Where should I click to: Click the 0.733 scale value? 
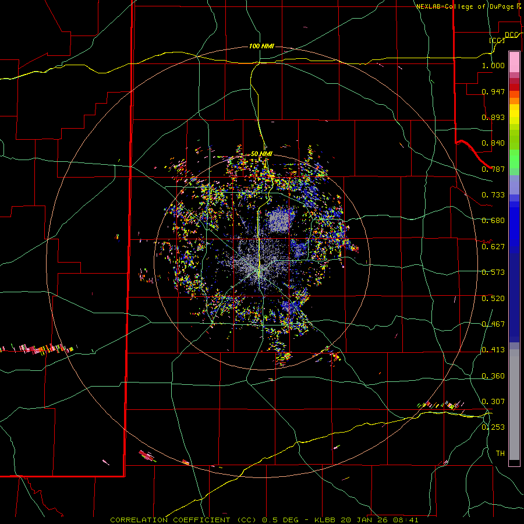pyautogui.click(x=493, y=195)
